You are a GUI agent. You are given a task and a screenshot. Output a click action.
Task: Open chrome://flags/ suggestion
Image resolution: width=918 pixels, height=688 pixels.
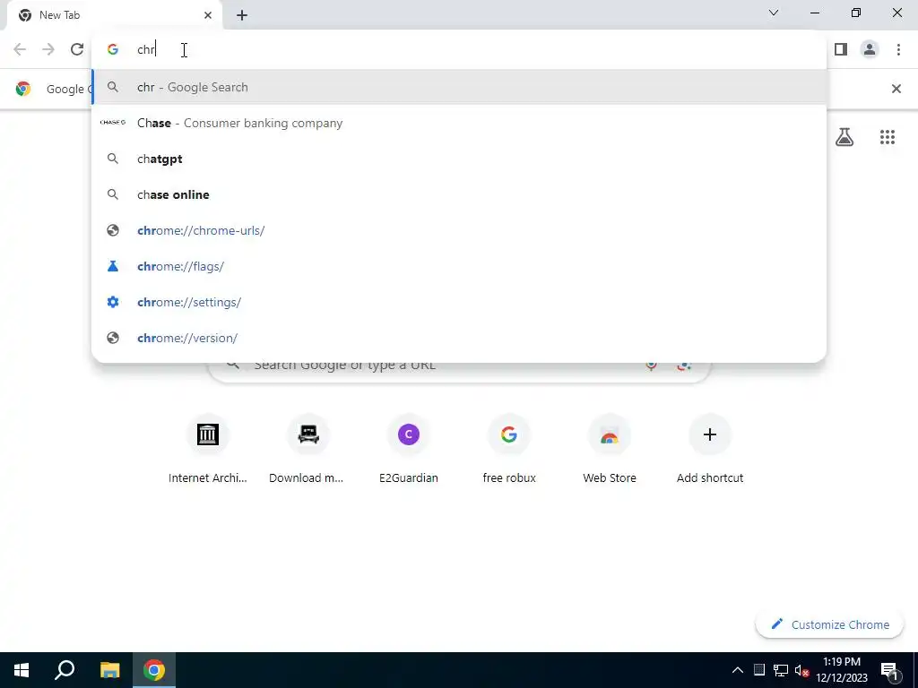(x=459, y=266)
